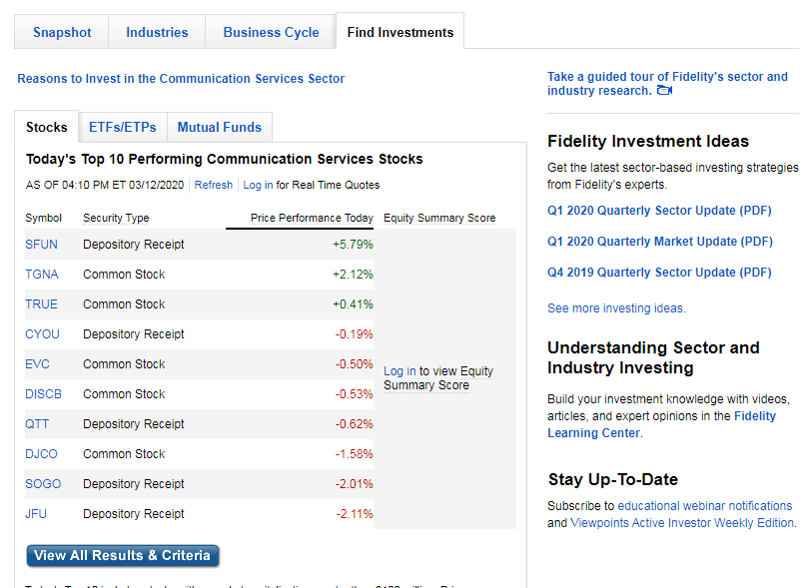Click the Equity Summary Score column header

[439, 218]
